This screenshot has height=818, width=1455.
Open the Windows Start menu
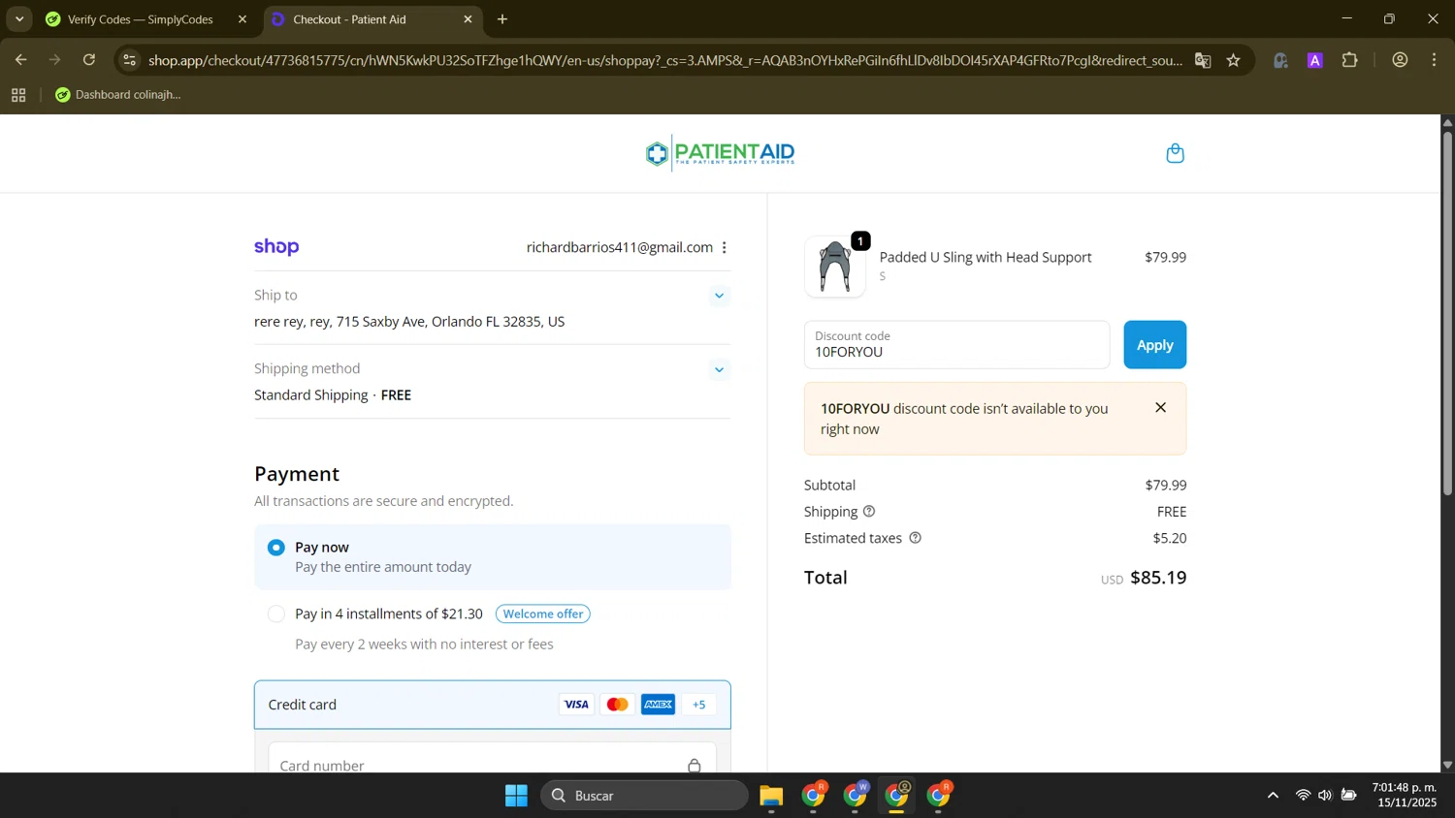tap(516, 796)
